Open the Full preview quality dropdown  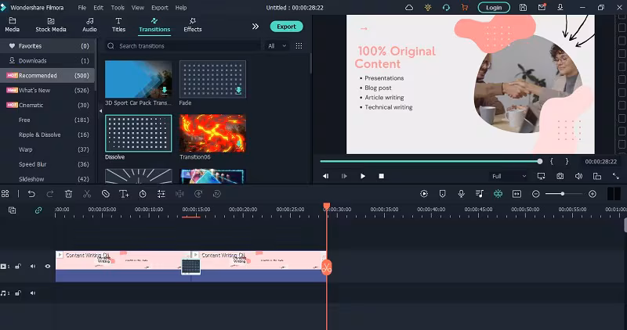509,176
